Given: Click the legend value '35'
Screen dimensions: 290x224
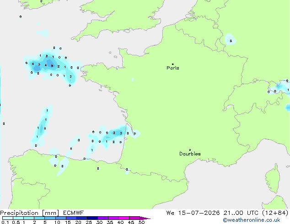Looking at the screenshot, I should click(x=110, y=222).
